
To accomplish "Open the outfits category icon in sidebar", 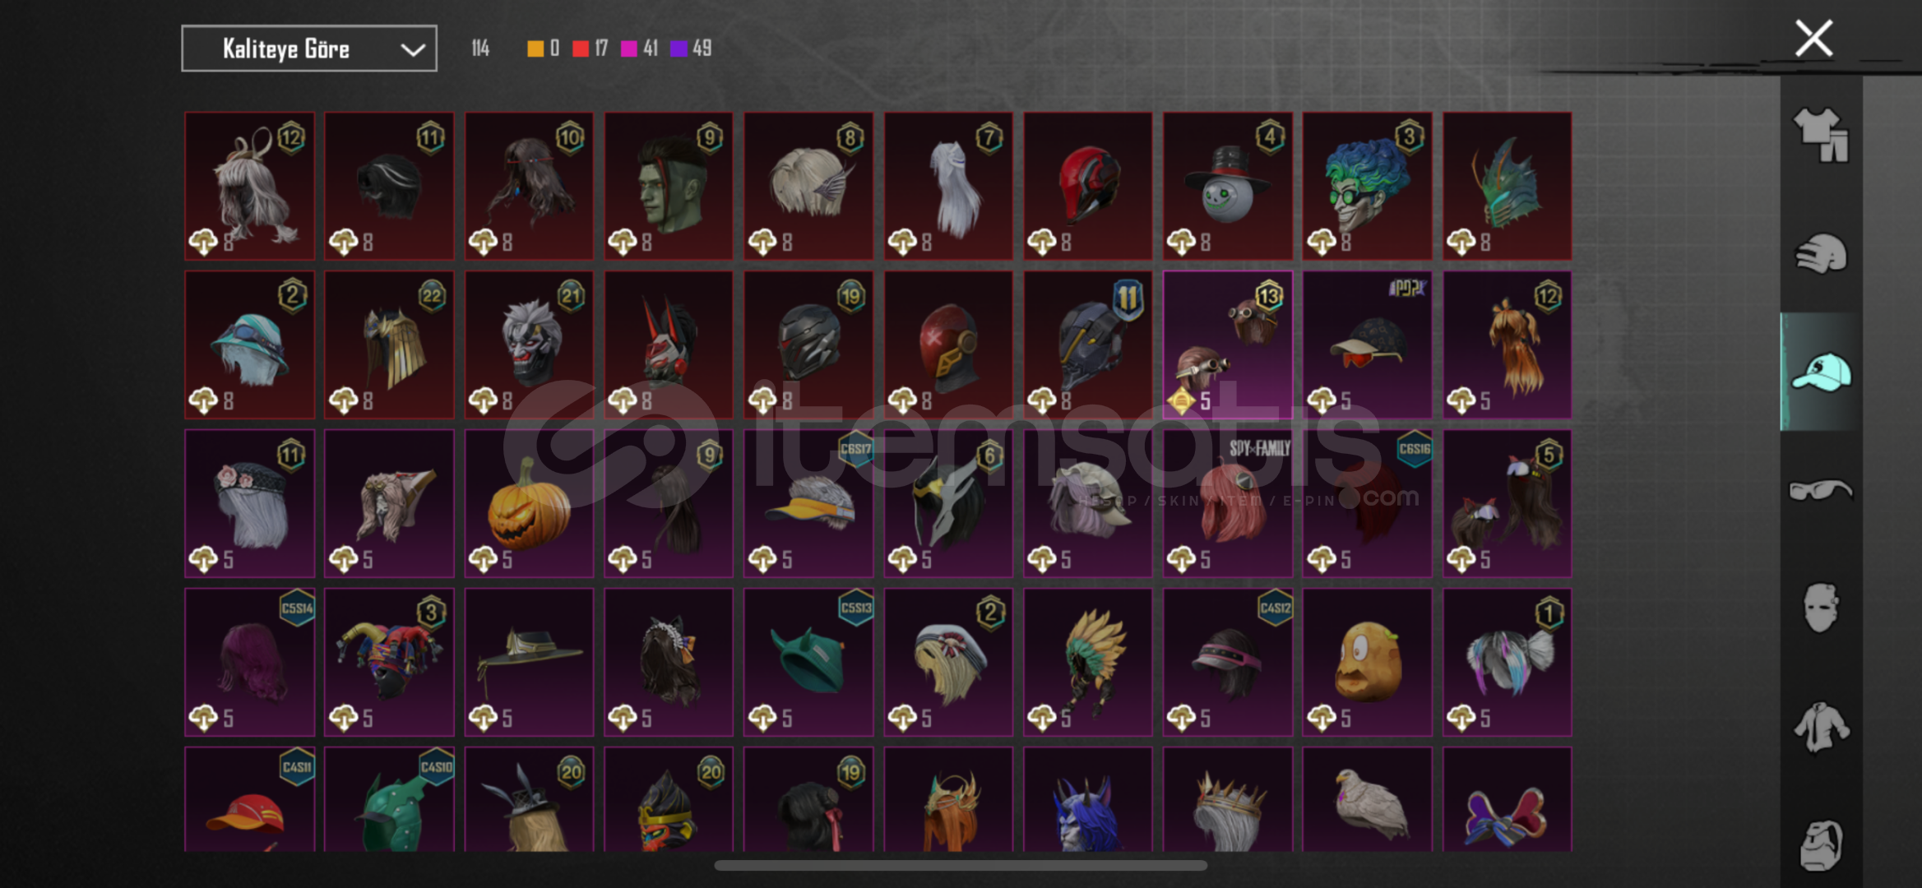I will (x=1821, y=134).
